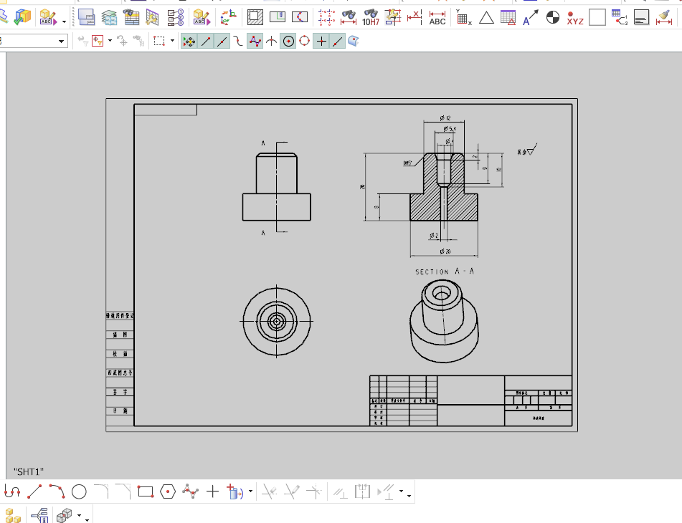The width and height of the screenshot is (682, 523).
Task: Select the red XYZ point tool
Action: pyautogui.click(x=575, y=17)
